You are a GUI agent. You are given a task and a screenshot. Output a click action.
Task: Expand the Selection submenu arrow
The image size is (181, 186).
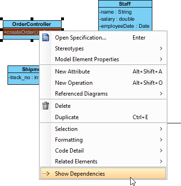pyautogui.click(x=161, y=129)
